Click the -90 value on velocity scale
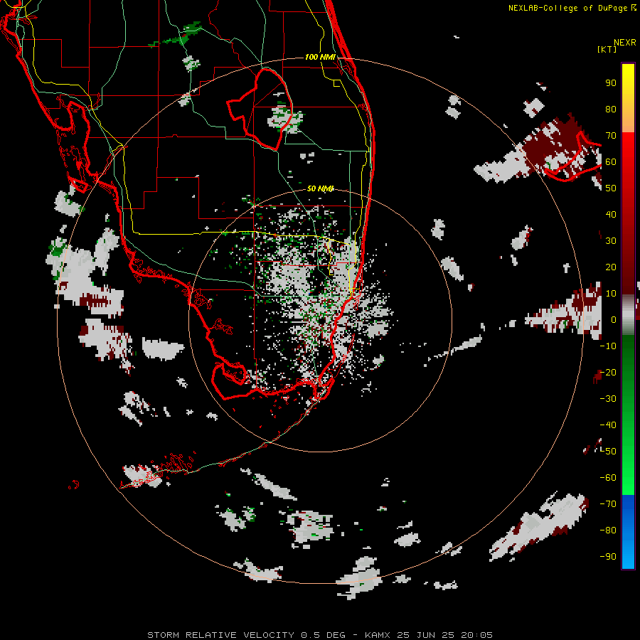 pyautogui.click(x=608, y=557)
